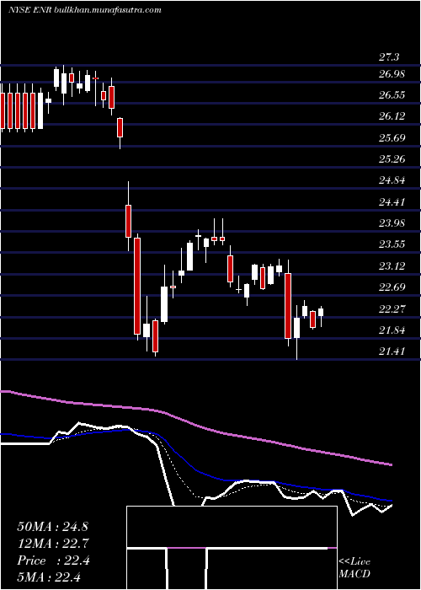This screenshot has width=421, height=590.
Task: Select the 21.41 price axis label
Action: 392,351
